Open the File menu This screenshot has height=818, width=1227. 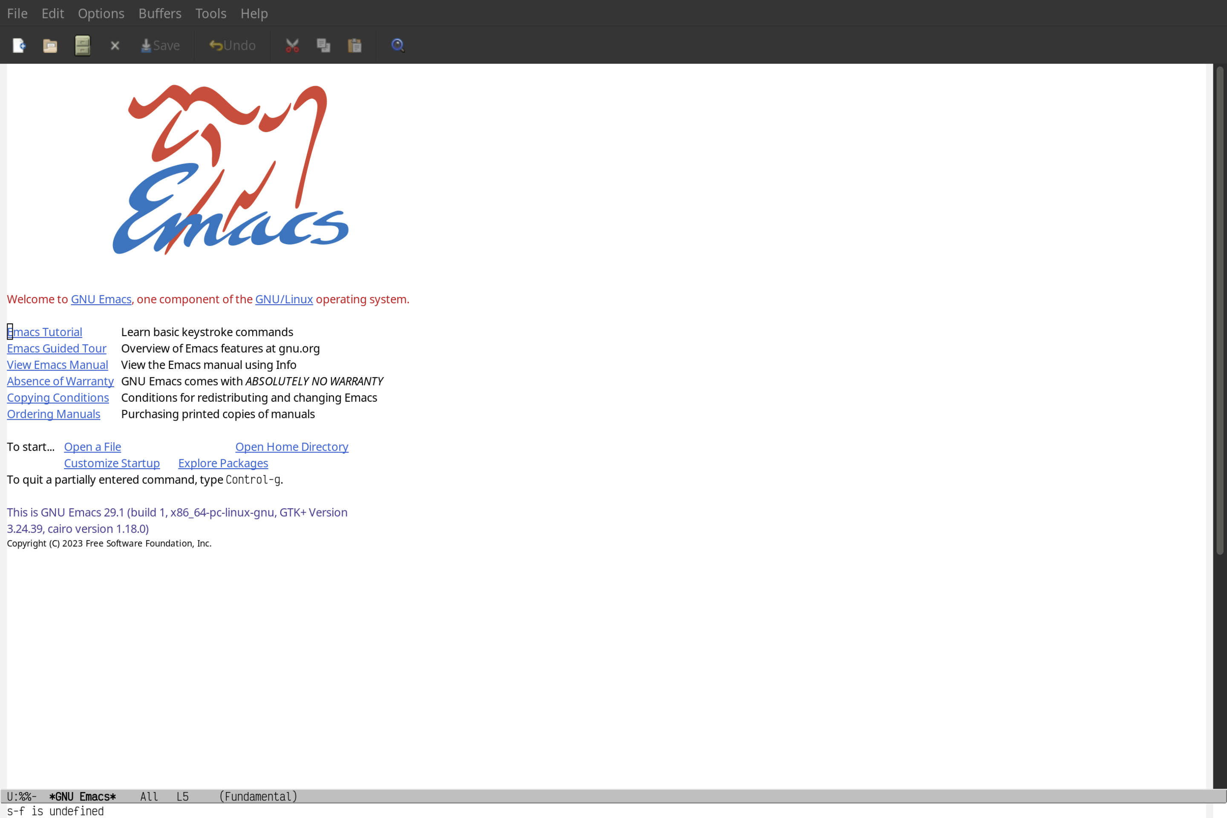[17, 13]
